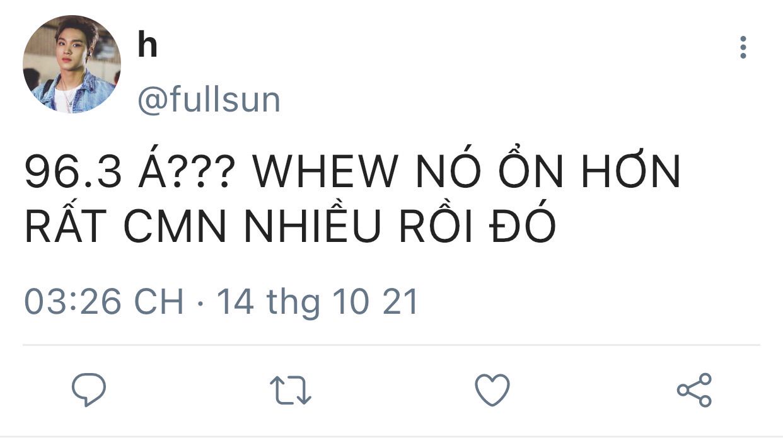Toggle the heart to favorite this tweet

[492, 391]
